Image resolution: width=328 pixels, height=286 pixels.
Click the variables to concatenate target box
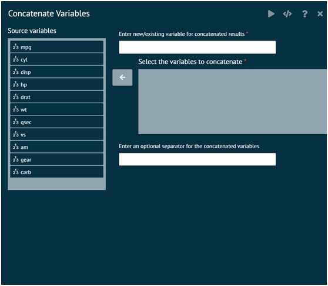pyautogui.click(x=232, y=101)
